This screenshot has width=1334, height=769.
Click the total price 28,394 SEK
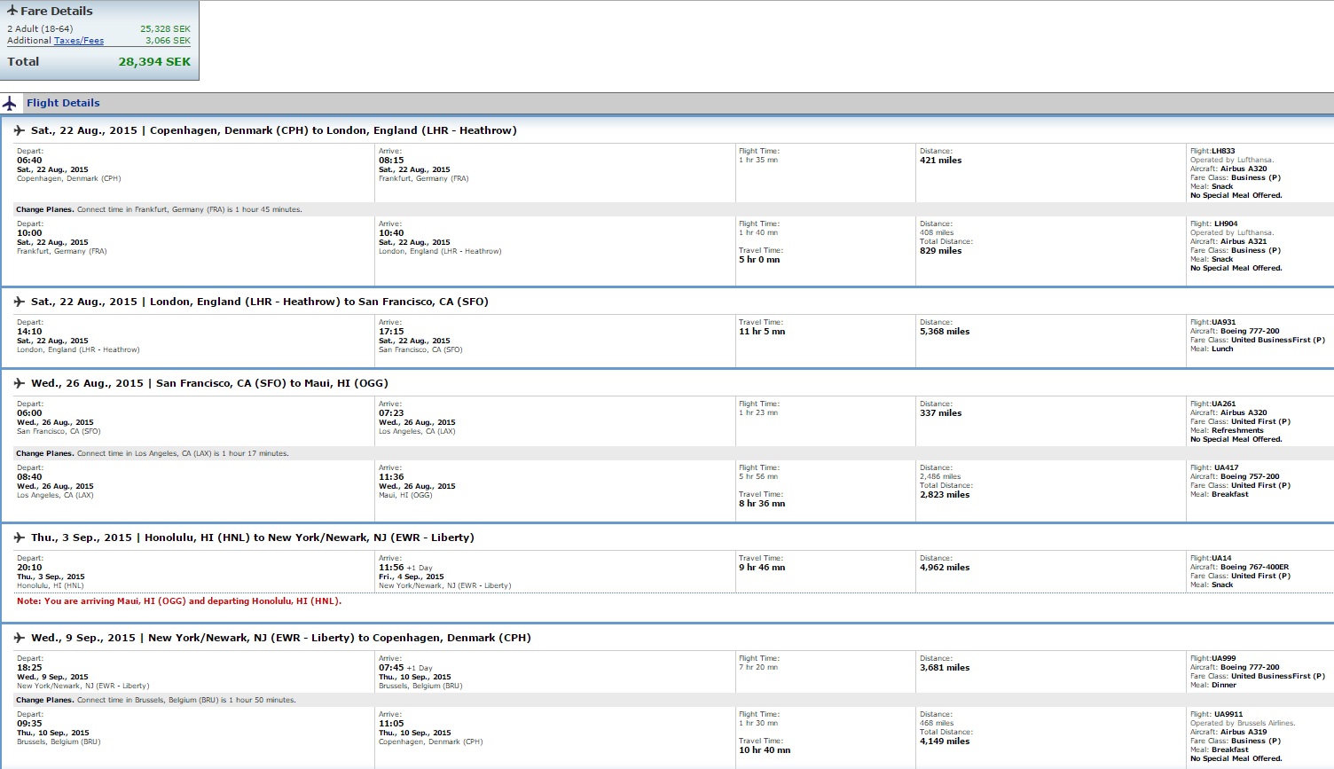154,62
